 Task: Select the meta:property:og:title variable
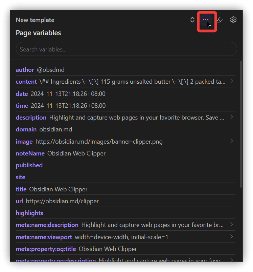[x=46, y=249]
